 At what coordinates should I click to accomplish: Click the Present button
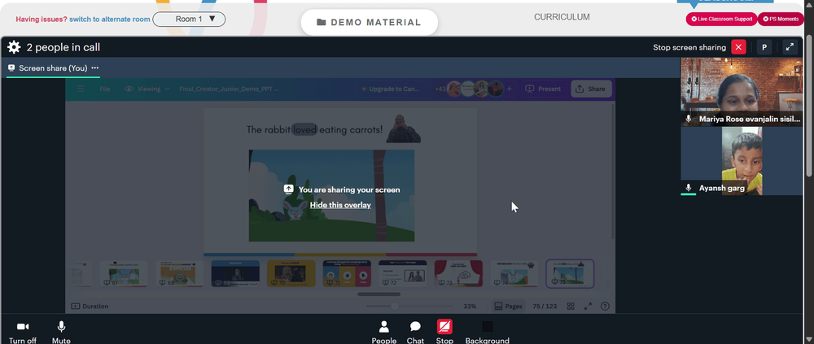click(543, 89)
